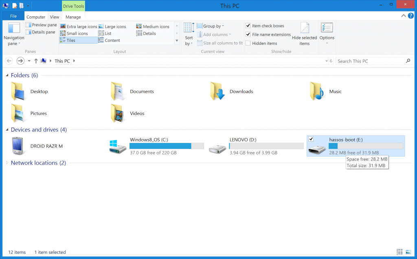
Task: Click This PC in the address breadcrumb
Action: click(x=62, y=61)
